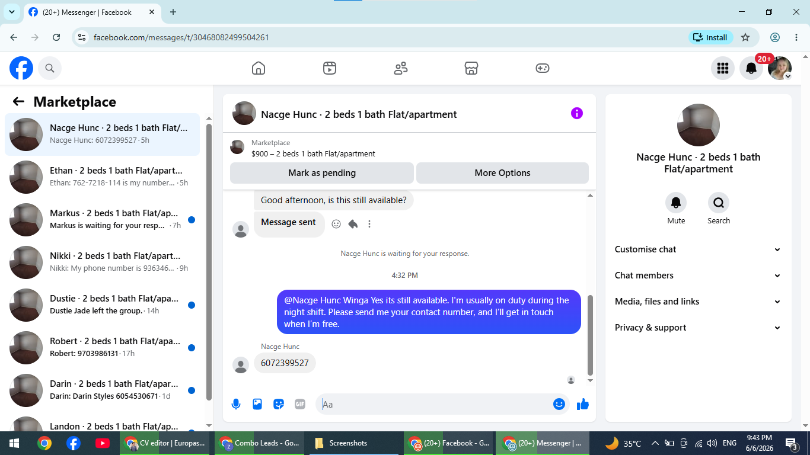
Task: Open a new browser tab
Action: (173, 12)
